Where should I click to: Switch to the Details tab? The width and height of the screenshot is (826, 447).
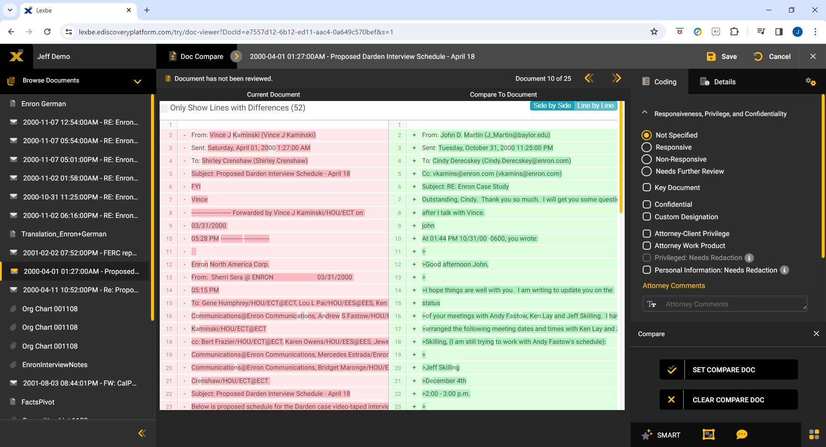(723, 82)
